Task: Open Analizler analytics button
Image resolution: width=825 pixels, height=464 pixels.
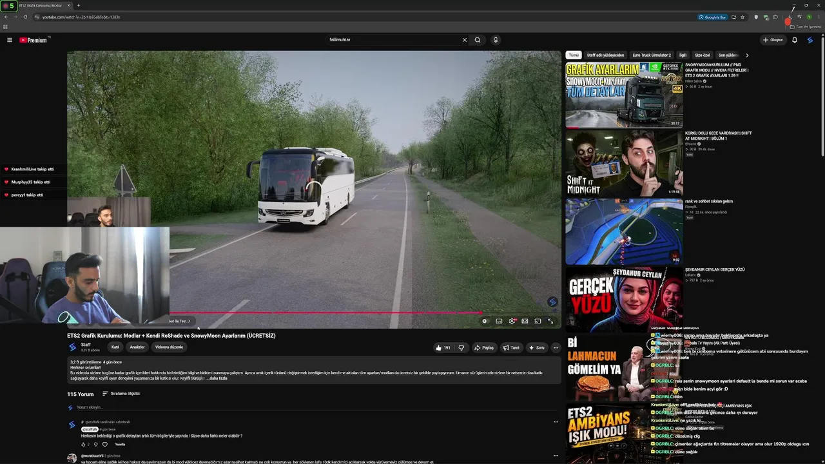Action: click(137, 347)
